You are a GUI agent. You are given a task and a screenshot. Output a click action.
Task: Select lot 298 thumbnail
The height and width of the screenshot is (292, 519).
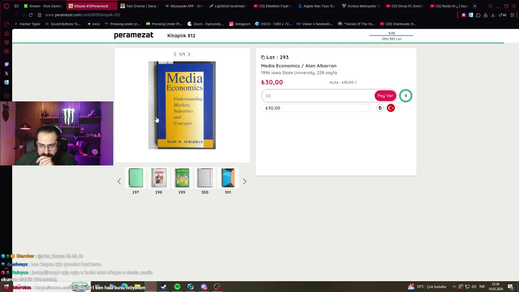click(159, 178)
